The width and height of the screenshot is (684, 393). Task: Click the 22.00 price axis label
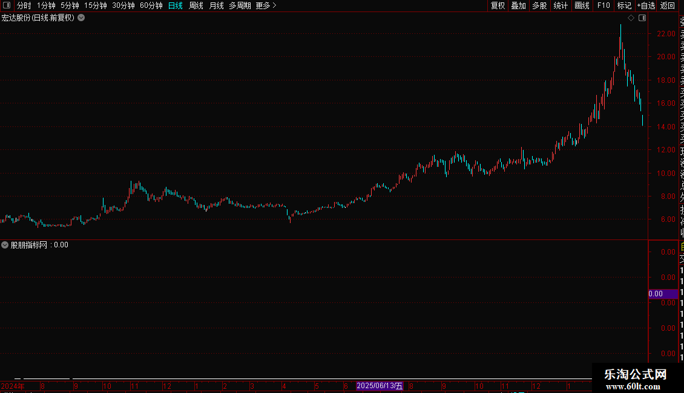(x=666, y=33)
